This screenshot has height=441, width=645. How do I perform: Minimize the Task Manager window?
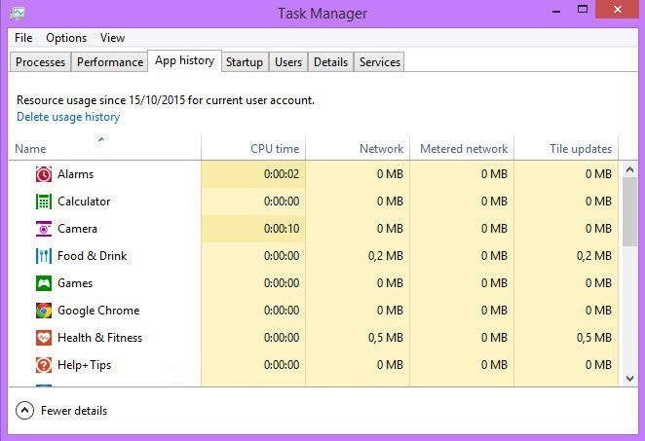tap(556, 10)
